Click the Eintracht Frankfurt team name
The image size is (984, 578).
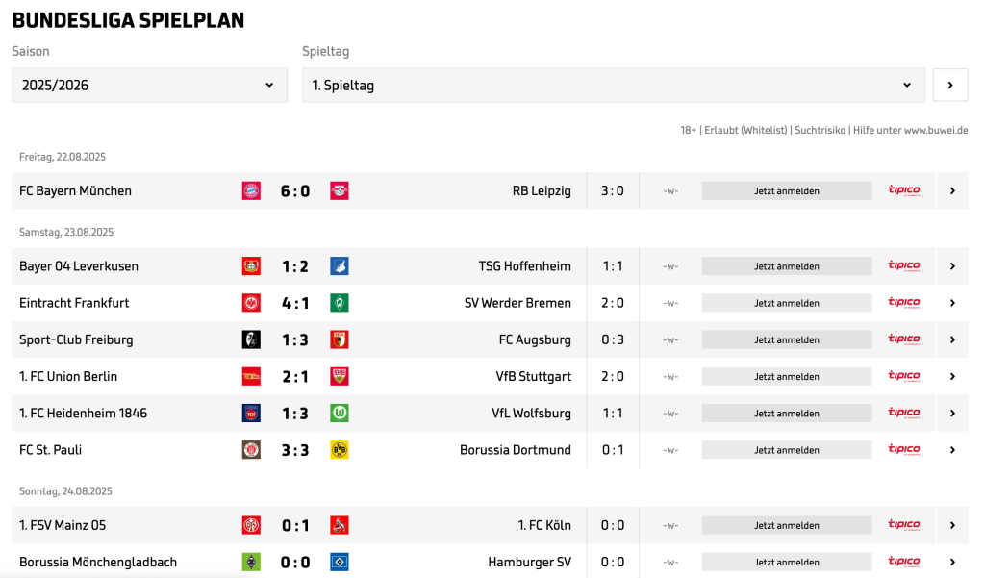[74, 303]
